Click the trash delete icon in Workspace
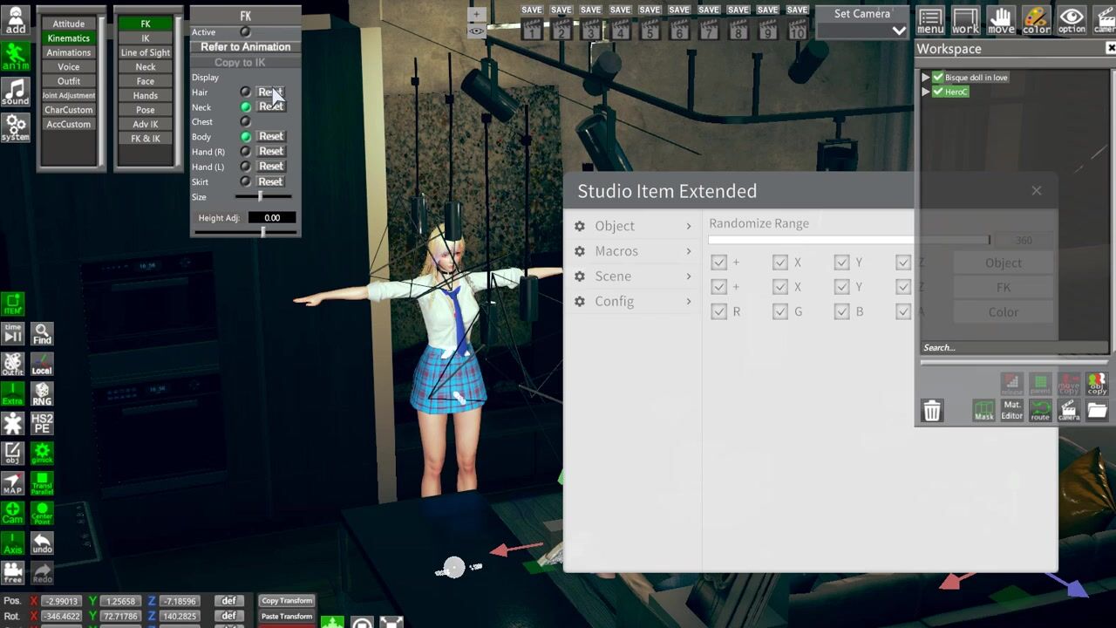This screenshot has height=628, width=1116. [x=932, y=411]
